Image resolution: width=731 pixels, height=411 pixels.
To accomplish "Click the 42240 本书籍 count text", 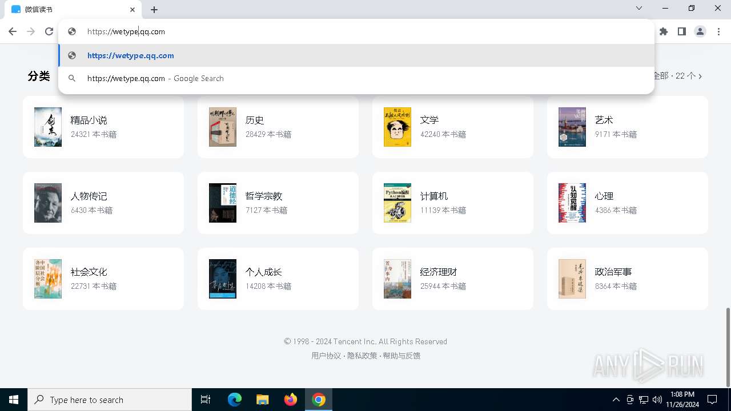I will 443,135.
